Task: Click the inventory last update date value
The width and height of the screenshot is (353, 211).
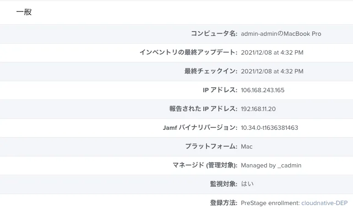Action: 272,53
